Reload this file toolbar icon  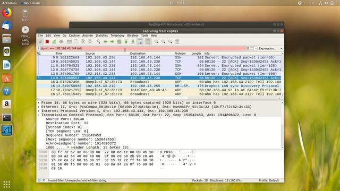click(90, 41)
